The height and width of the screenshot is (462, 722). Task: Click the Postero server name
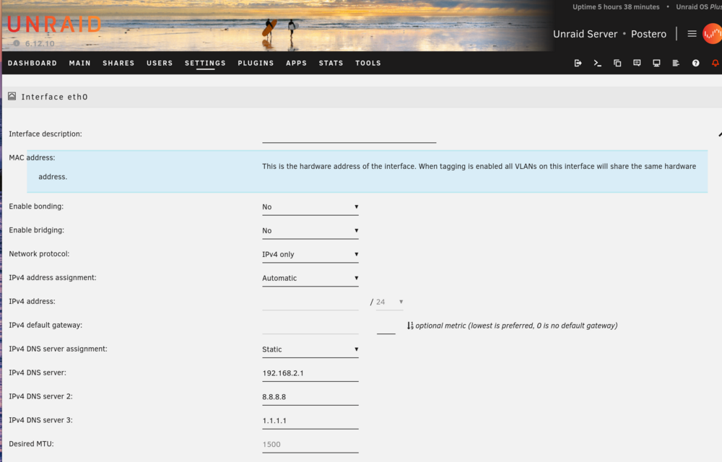(x=648, y=34)
